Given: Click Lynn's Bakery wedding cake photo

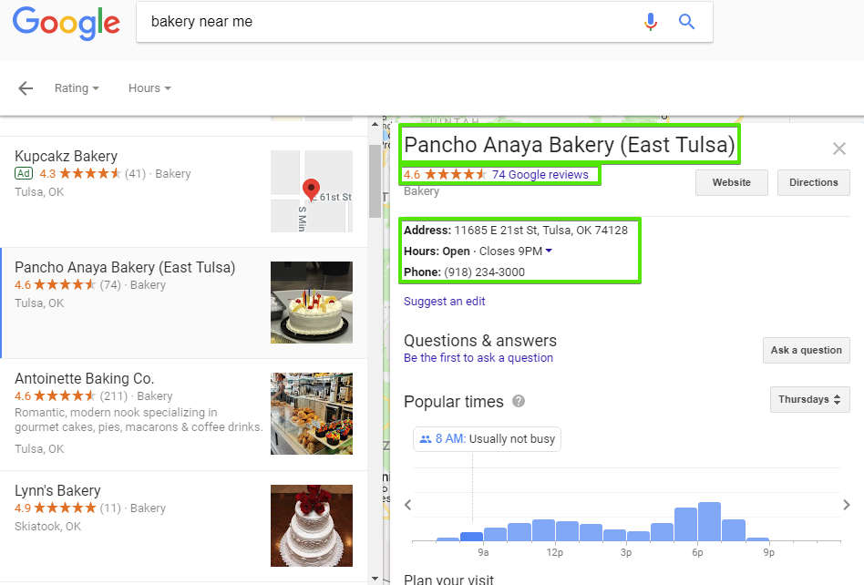Looking at the screenshot, I should tap(312, 526).
